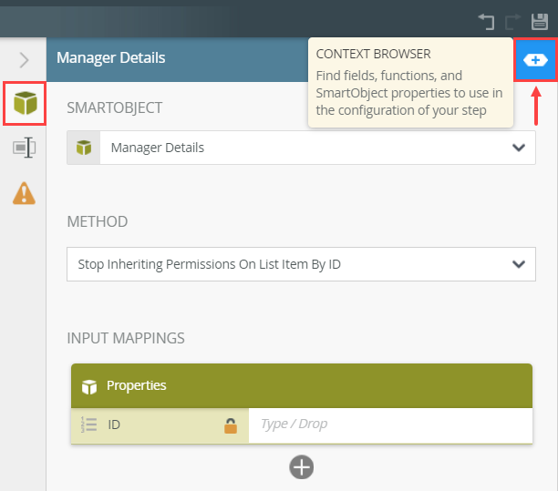Screen dimensions: 558x491
Task: Click the Context Browser tooltip text
Action: pos(408,84)
